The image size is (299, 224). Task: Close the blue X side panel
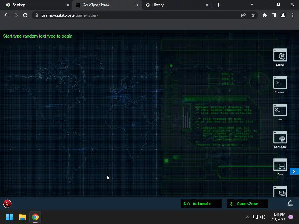click(x=294, y=171)
